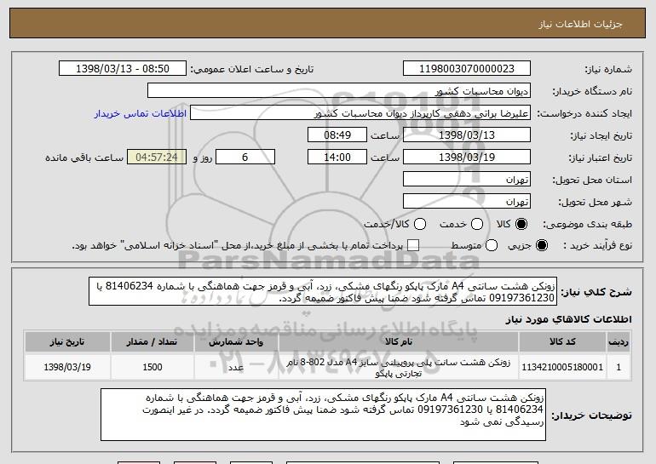656x464 pixels.
Task: Click the شهر محل تحویل field تهران
Action: (x=467, y=202)
